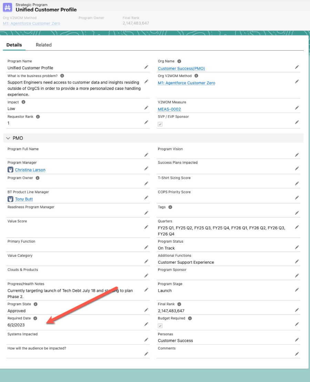Edit Systems Impacted pencil icon
The width and height of the screenshot is (310, 382).
click(x=146, y=340)
